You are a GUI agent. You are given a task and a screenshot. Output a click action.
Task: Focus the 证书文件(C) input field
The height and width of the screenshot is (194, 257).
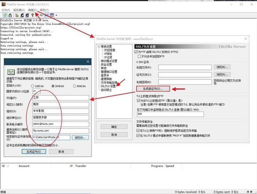(185, 74)
